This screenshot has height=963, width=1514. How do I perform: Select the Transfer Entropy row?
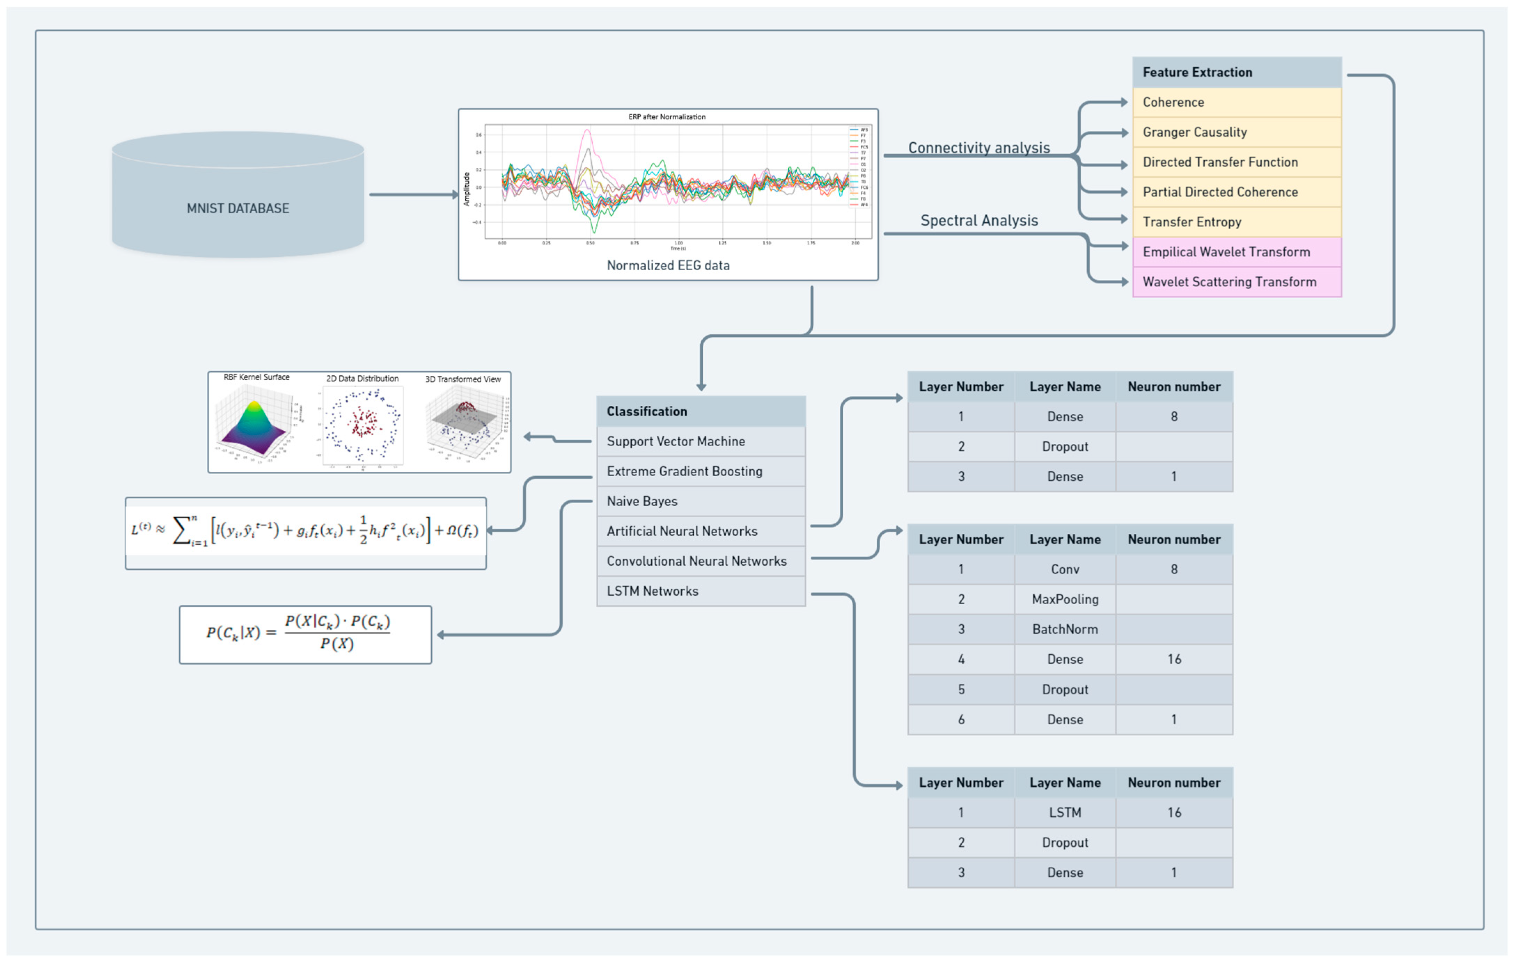coord(1236,222)
